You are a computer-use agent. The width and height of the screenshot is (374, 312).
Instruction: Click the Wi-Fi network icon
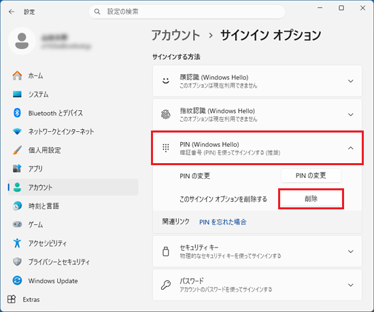point(17,131)
